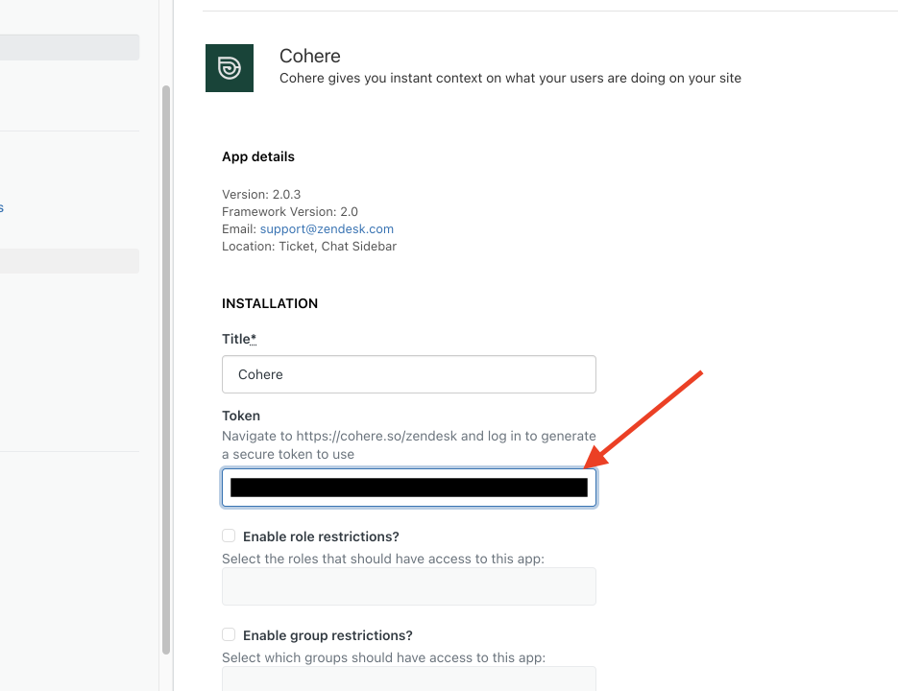Click the Title* field label
This screenshot has width=898, height=691.
pos(239,339)
